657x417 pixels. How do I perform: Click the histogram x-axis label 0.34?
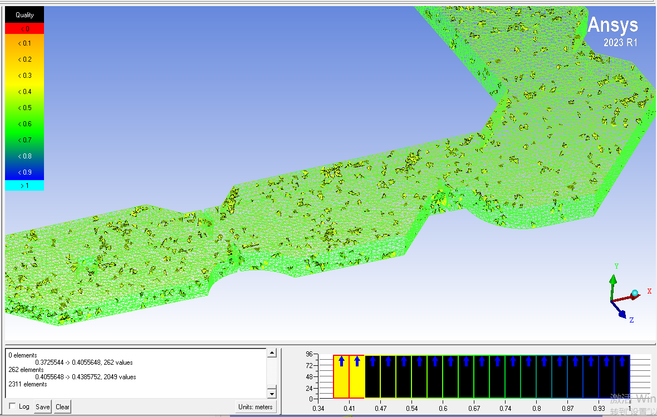(318, 408)
